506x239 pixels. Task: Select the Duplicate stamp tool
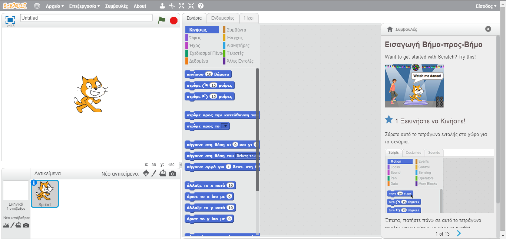click(162, 6)
